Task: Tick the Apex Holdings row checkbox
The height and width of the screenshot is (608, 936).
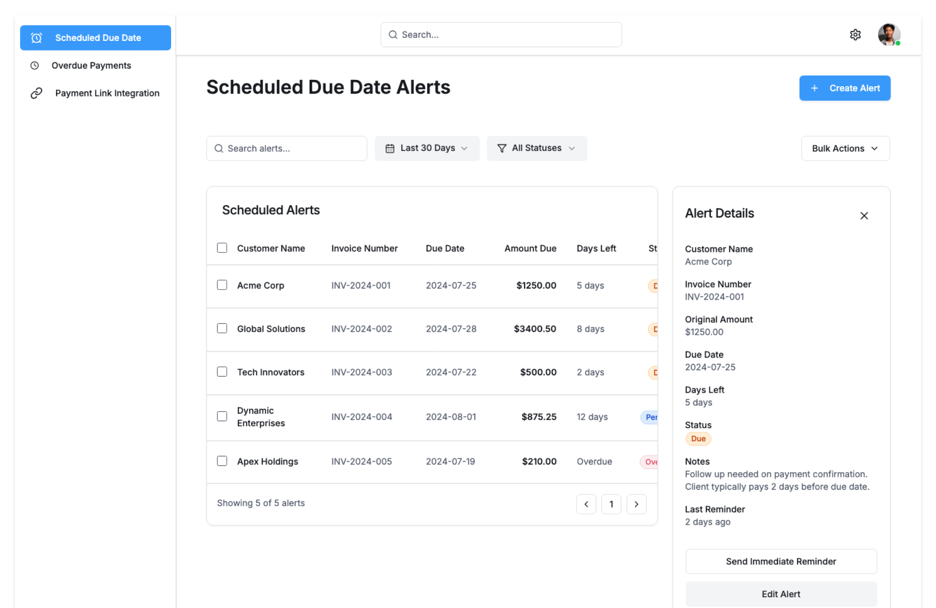Action: (222, 461)
